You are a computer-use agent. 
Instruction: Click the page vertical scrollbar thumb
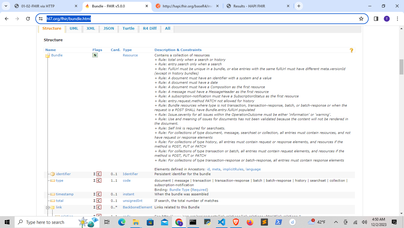point(401,67)
